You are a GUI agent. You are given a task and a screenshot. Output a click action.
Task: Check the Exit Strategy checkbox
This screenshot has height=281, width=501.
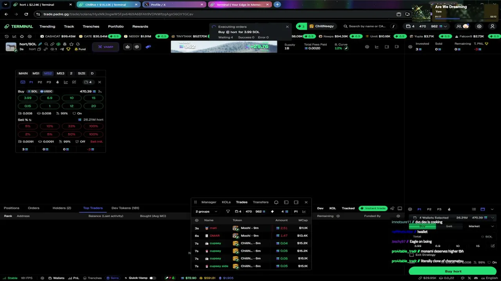coord(411,255)
